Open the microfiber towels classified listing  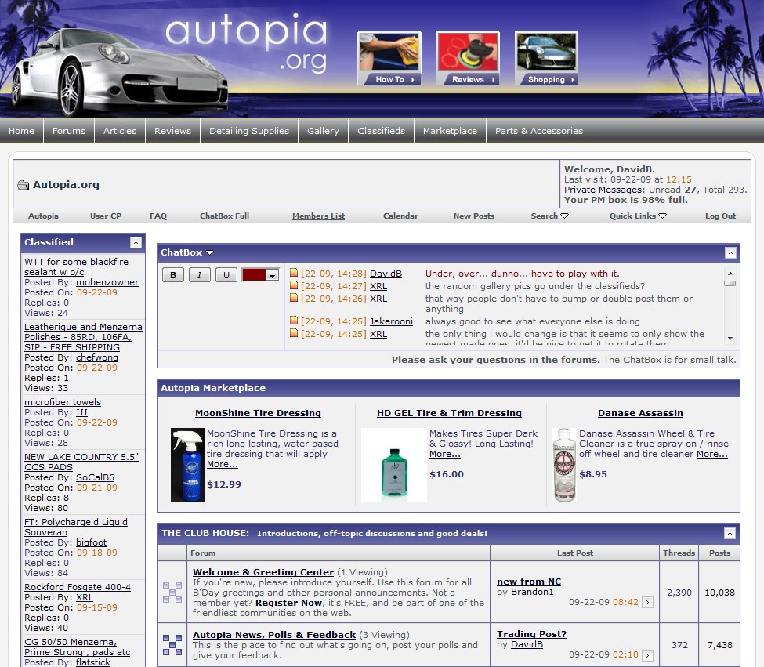pos(63,402)
